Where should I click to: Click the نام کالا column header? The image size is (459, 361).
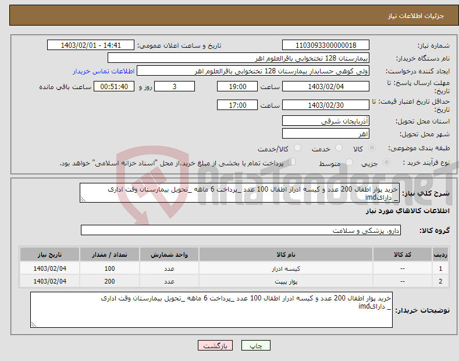[286, 254]
